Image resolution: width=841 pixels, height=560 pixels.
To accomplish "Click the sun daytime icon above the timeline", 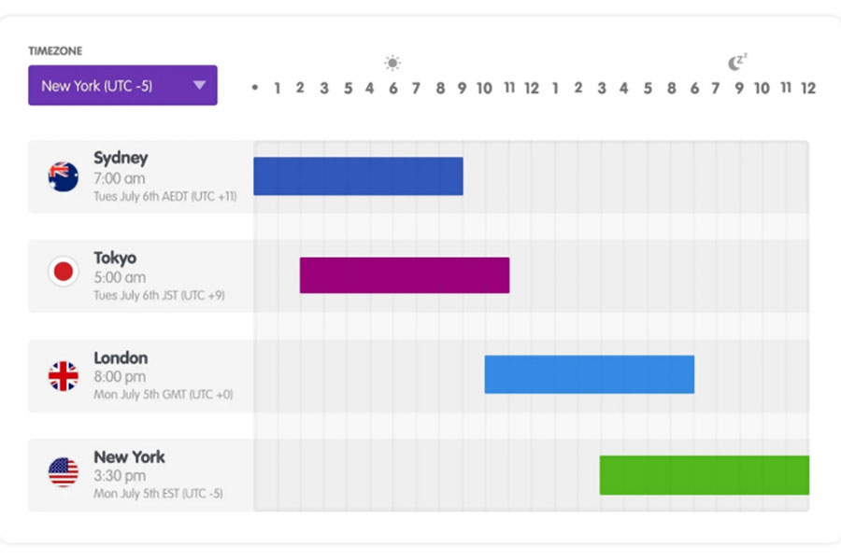I will (392, 63).
